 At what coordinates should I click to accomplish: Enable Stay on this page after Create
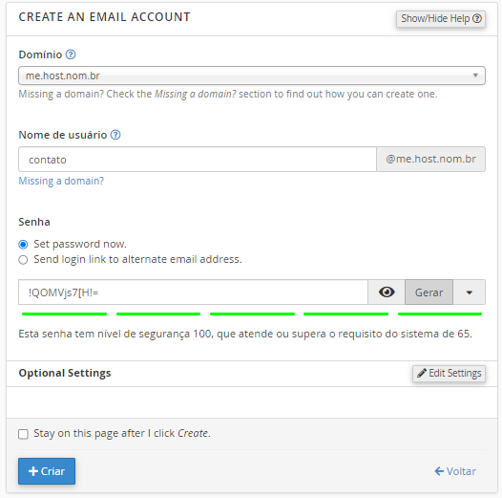[23, 434]
